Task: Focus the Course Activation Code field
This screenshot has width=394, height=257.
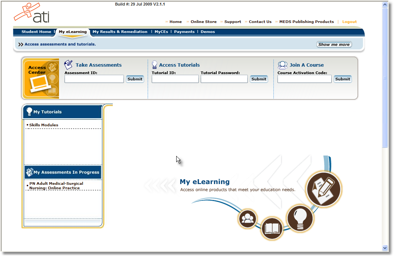Action: pos(304,79)
